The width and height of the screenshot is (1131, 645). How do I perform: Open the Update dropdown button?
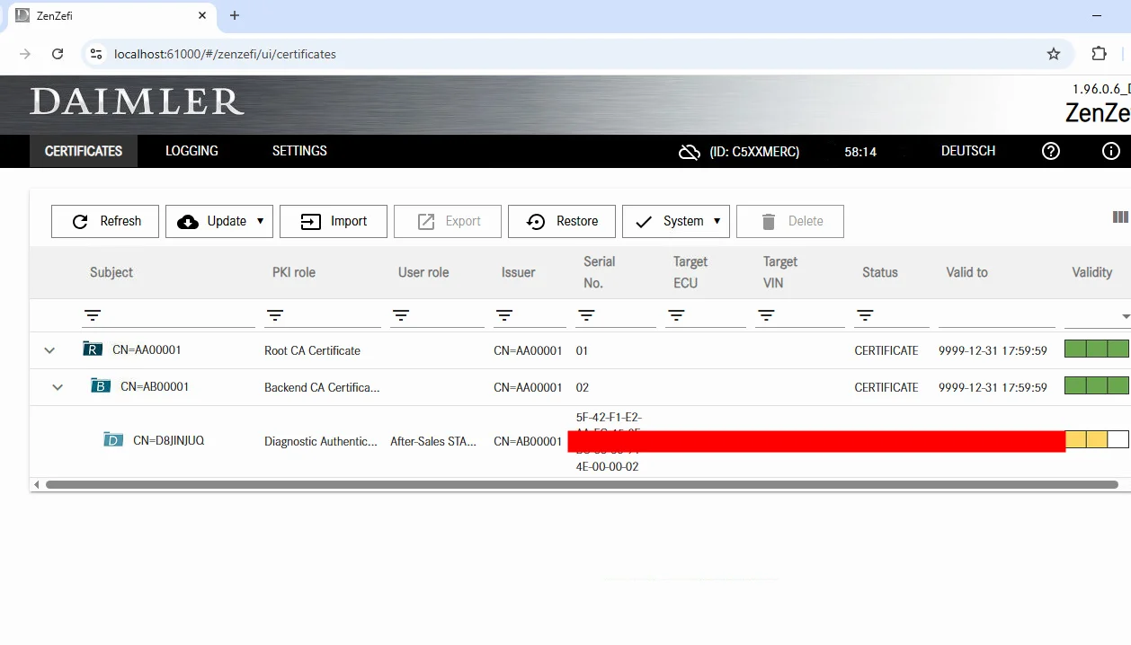tap(219, 221)
